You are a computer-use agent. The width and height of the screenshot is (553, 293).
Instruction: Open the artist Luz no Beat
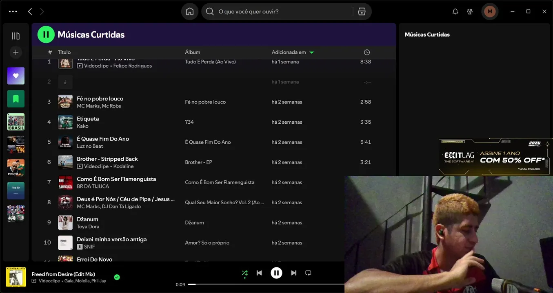coord(90,146)
